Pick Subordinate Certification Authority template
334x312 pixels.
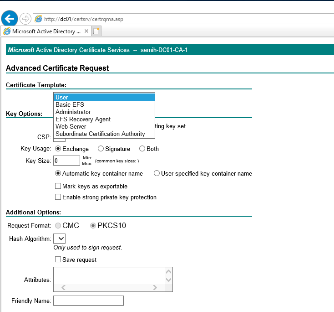[x=100, y=134]
